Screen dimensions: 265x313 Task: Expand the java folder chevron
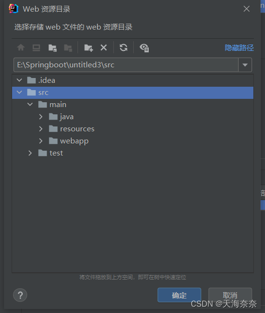coord(41,117)
